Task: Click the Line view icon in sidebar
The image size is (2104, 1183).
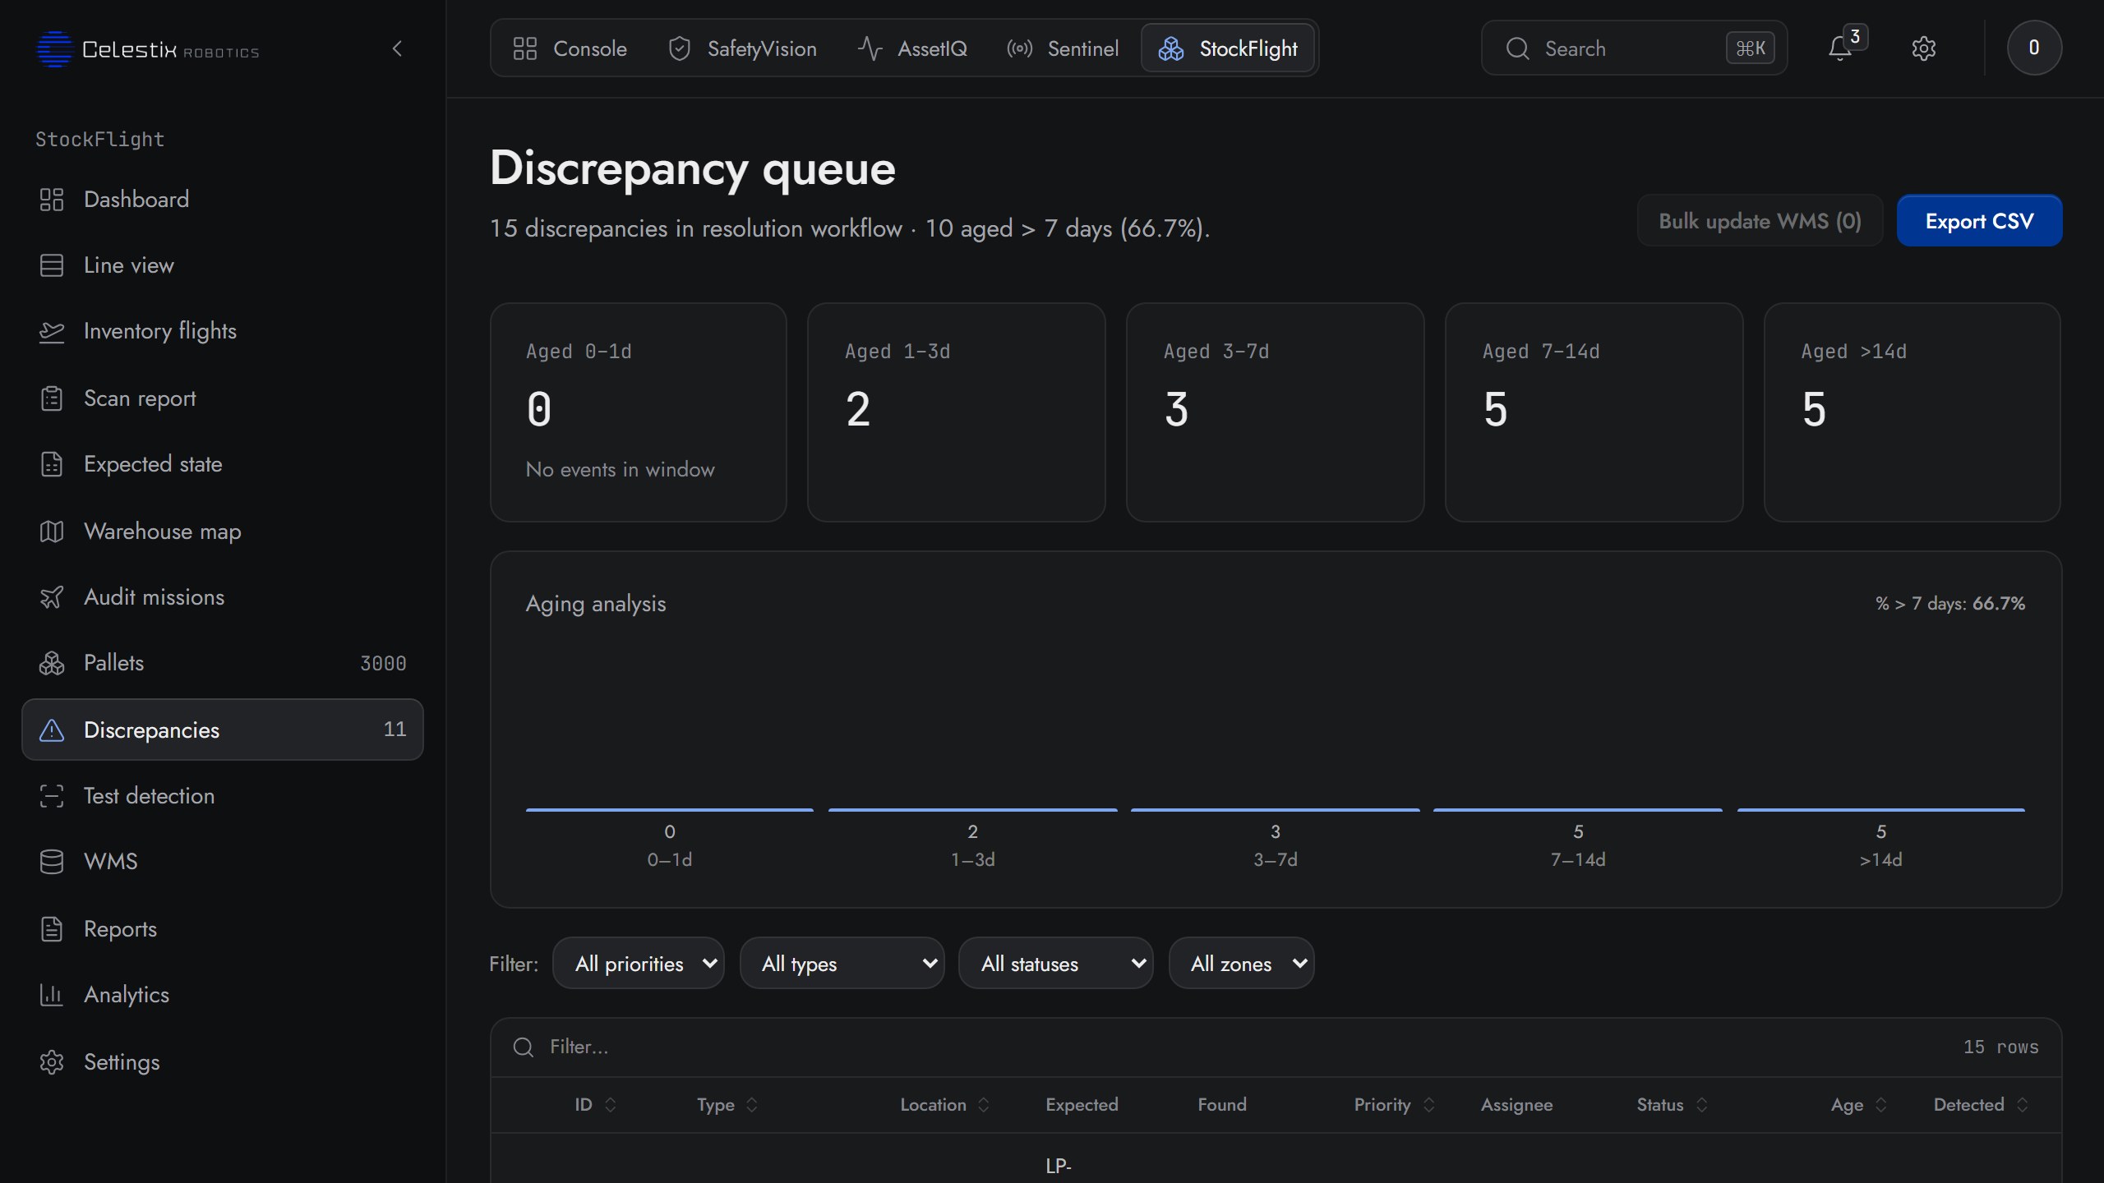Action: 52,265
